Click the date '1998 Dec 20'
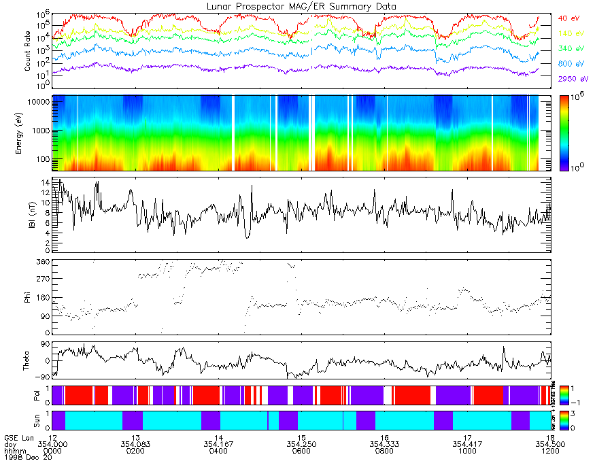612x476 pixels. point(28,457)
